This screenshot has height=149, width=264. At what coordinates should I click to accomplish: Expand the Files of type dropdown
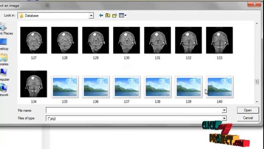(x=224, y=118)
